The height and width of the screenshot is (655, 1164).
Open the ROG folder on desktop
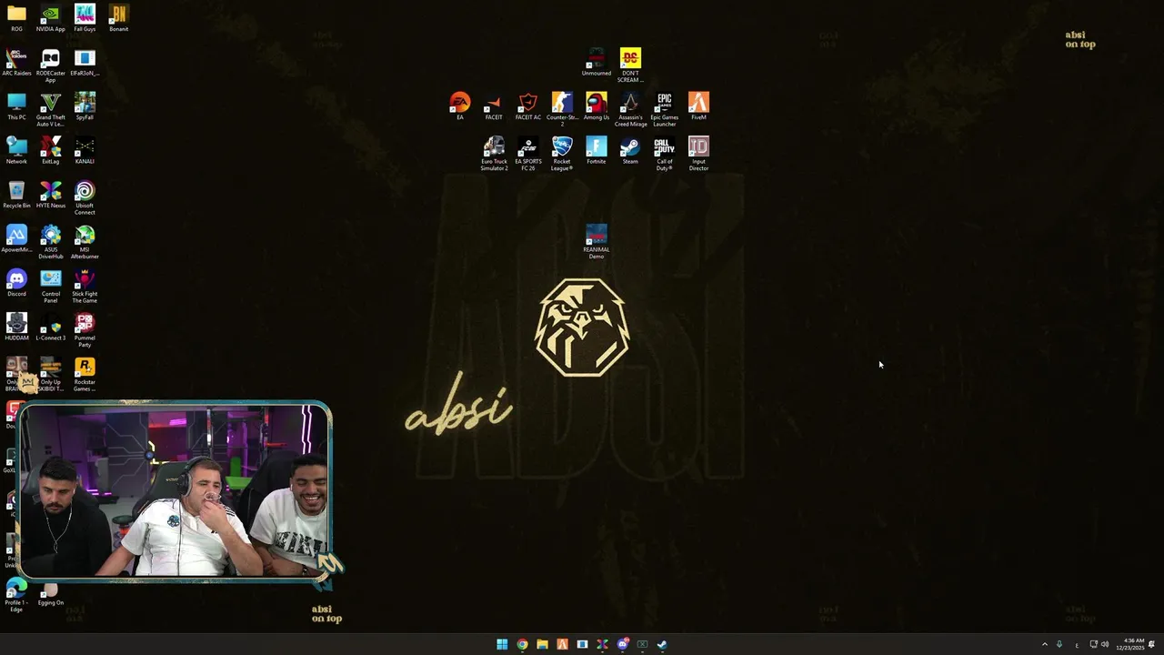coord(16,18)
